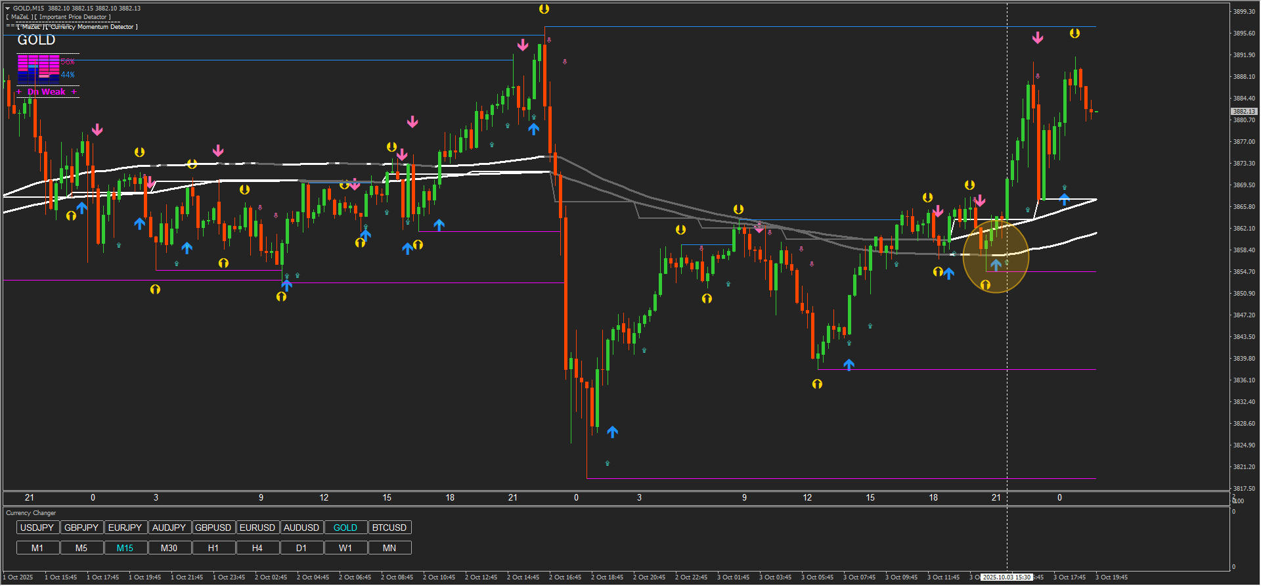This screenshot has height=586, width=1261.
Task: Expand the Currency Changer panel label
Action: click(x=31, y=513)
